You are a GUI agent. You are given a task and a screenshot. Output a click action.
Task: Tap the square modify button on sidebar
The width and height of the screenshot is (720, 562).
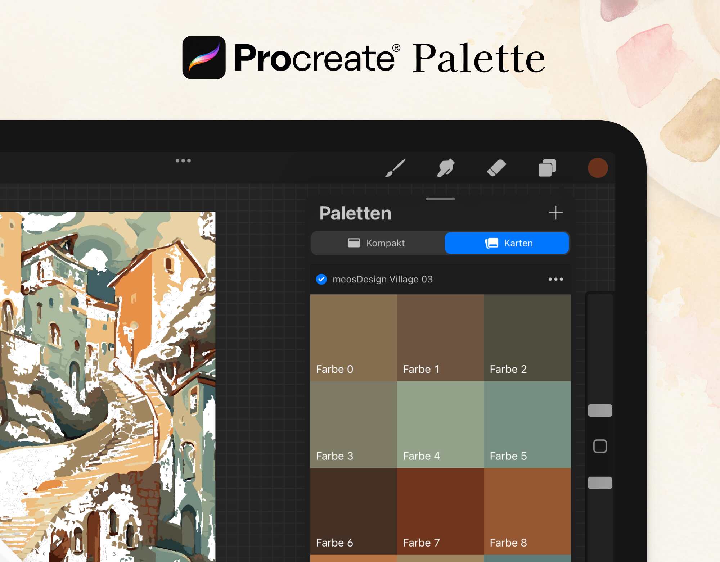click(x=600, y=447)
